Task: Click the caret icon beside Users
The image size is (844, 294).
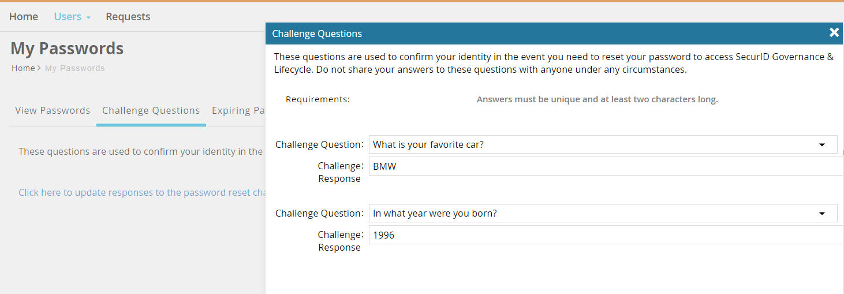Action: click(88, 17)
